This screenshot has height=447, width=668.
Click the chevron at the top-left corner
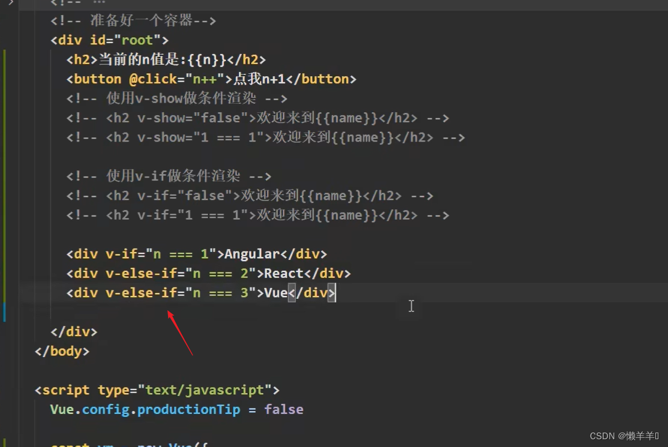click(x=10, y=3)
